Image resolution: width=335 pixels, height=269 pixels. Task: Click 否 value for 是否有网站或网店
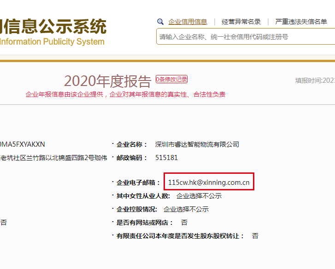pyautogui.click(x=184, y=223)
